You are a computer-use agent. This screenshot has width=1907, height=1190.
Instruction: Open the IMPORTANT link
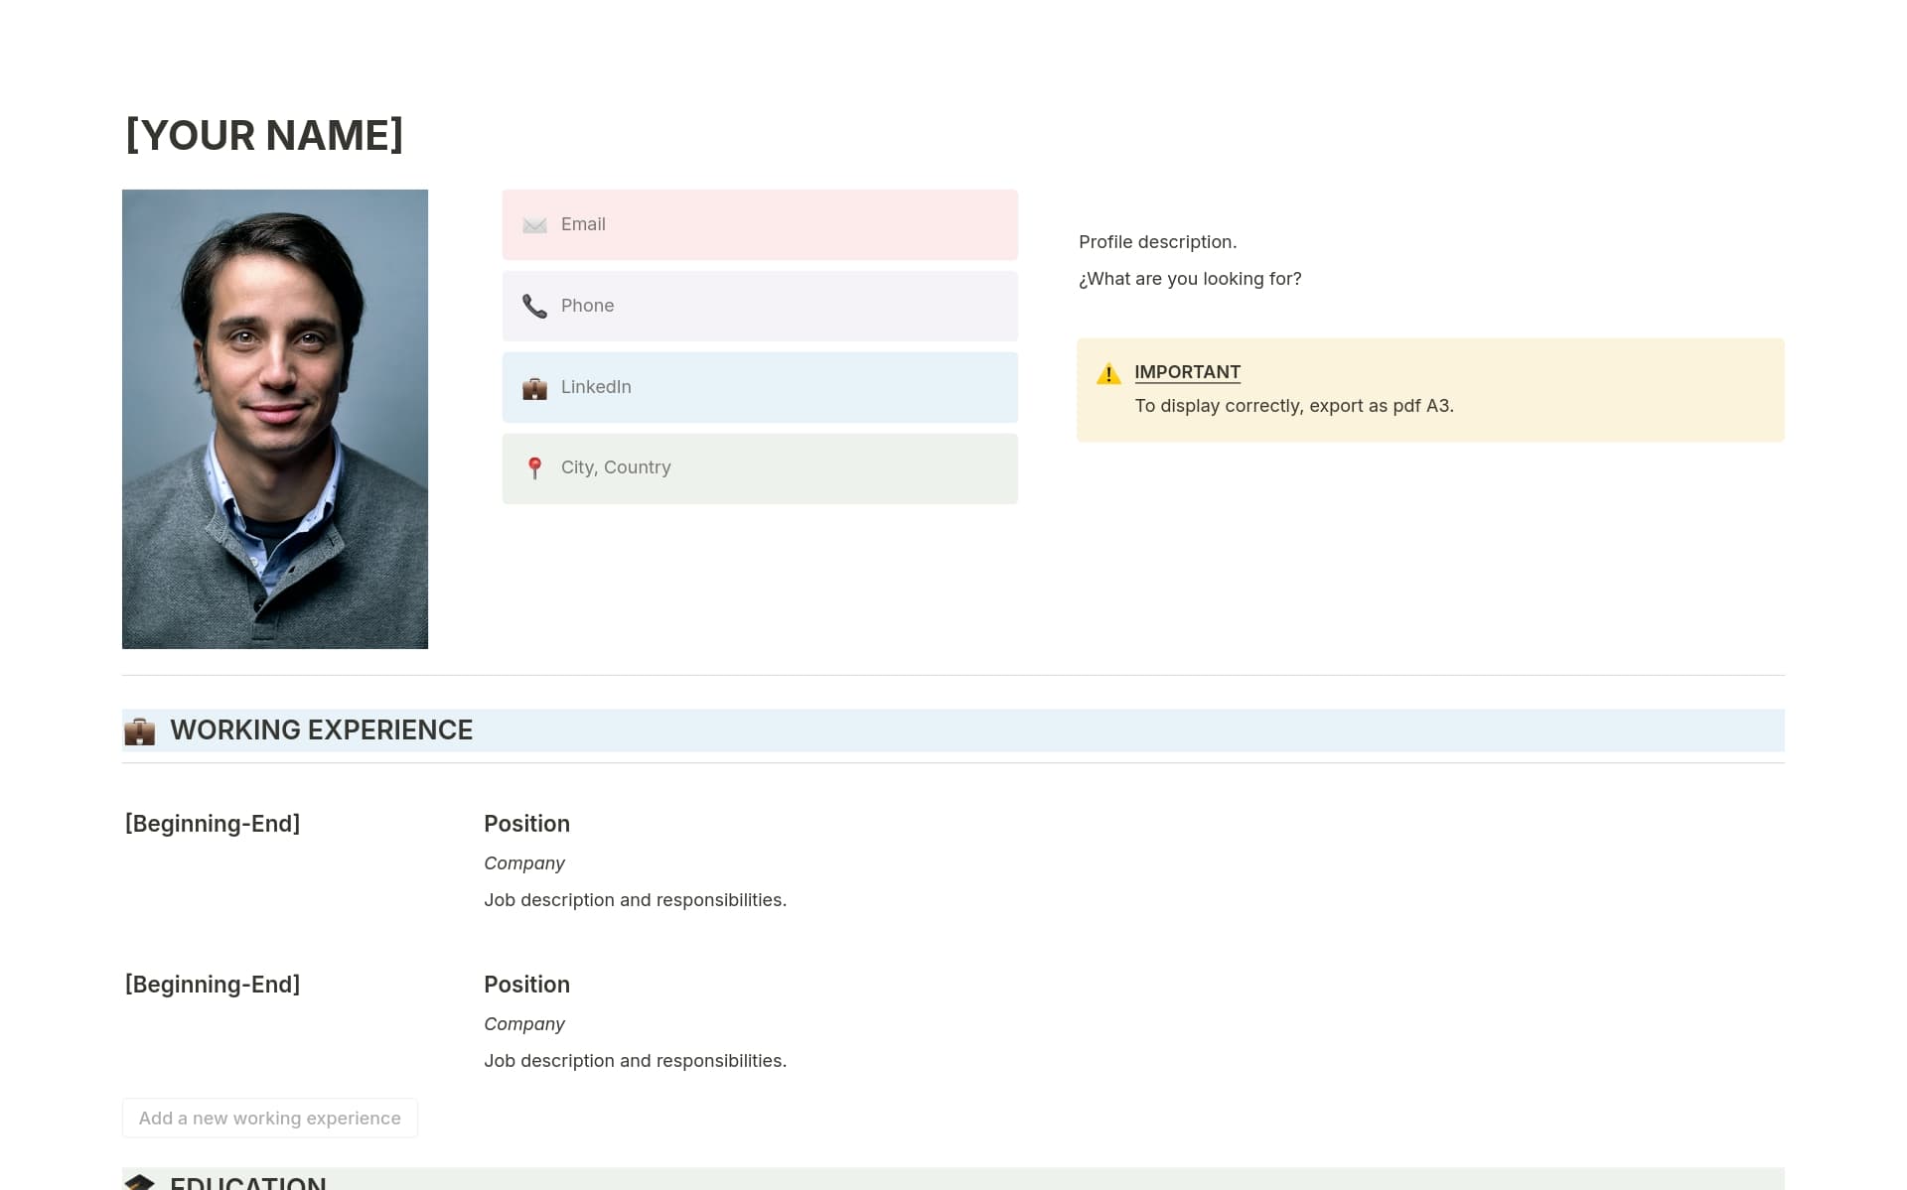pos(1187,372)
